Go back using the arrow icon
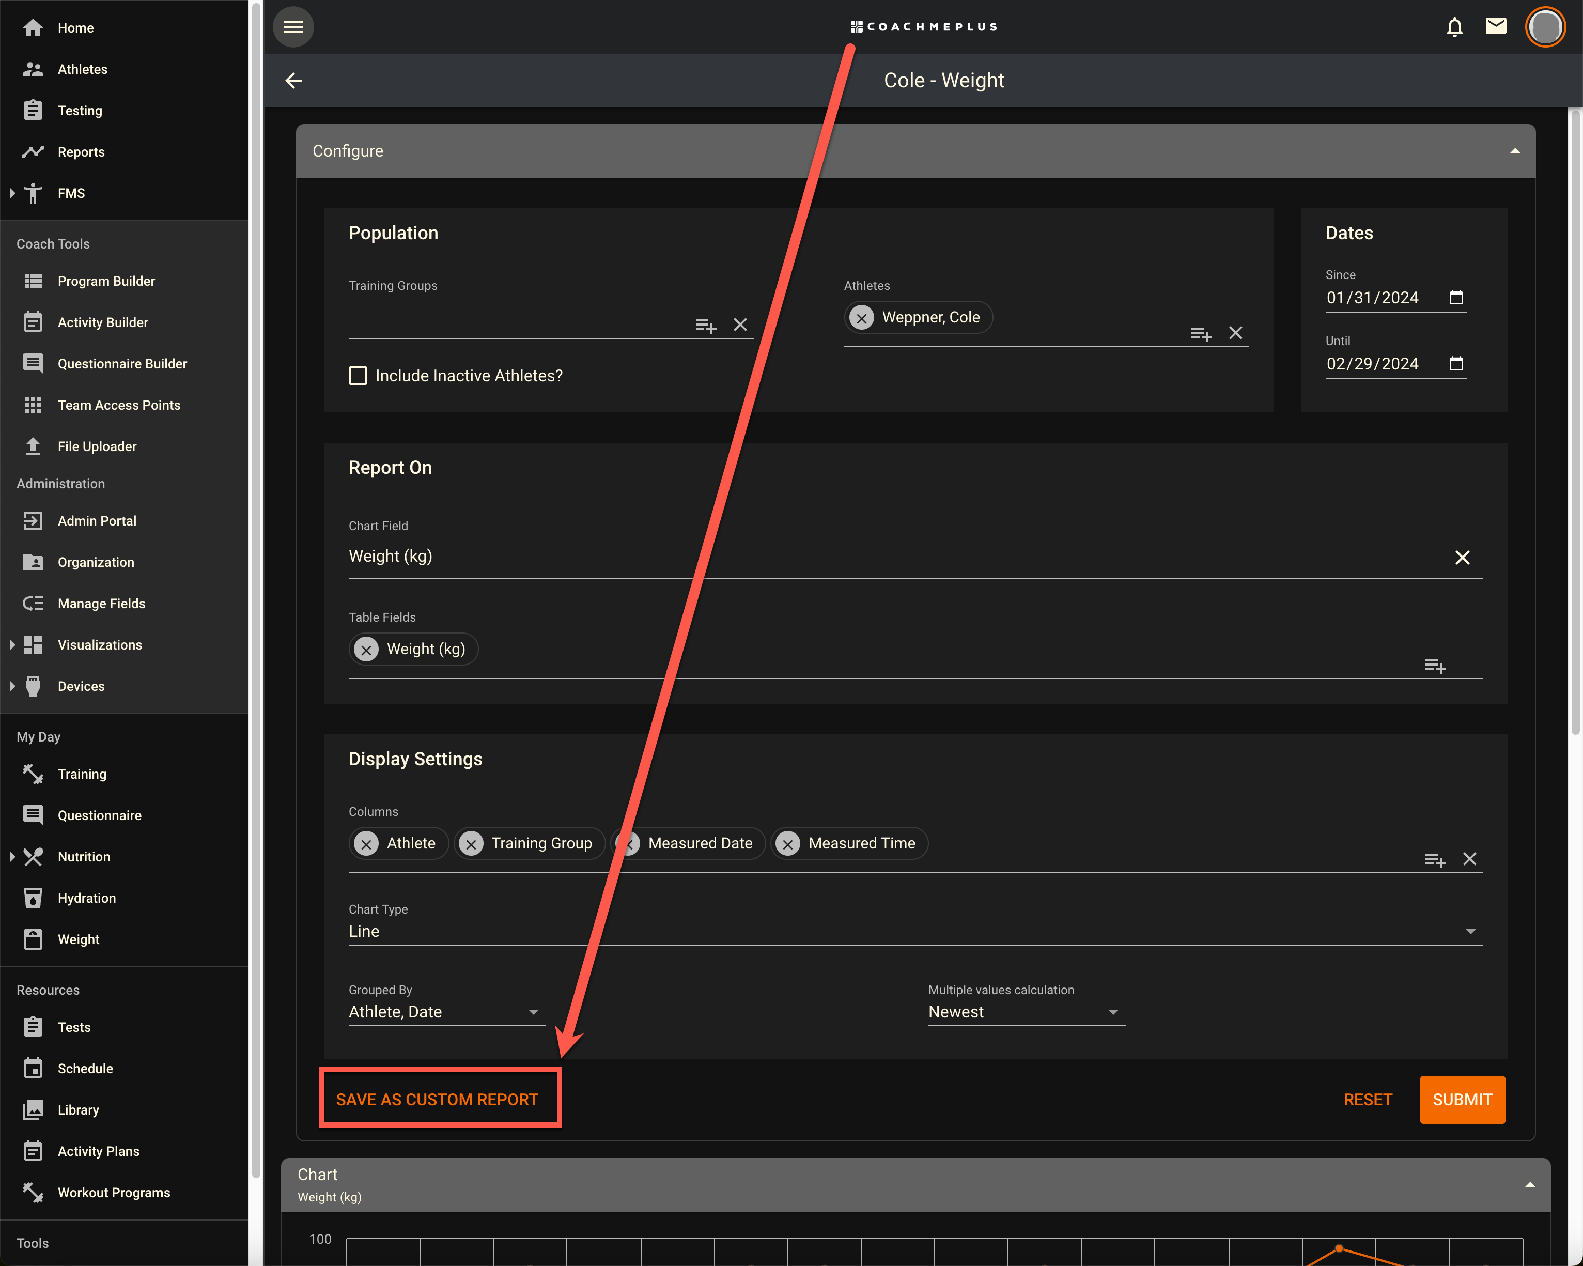Screen dimensions: 1583x1266 click(293, 81)
